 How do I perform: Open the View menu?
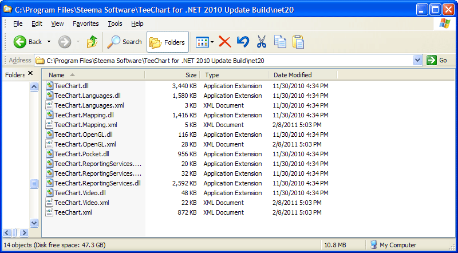[x=58, y=23]
